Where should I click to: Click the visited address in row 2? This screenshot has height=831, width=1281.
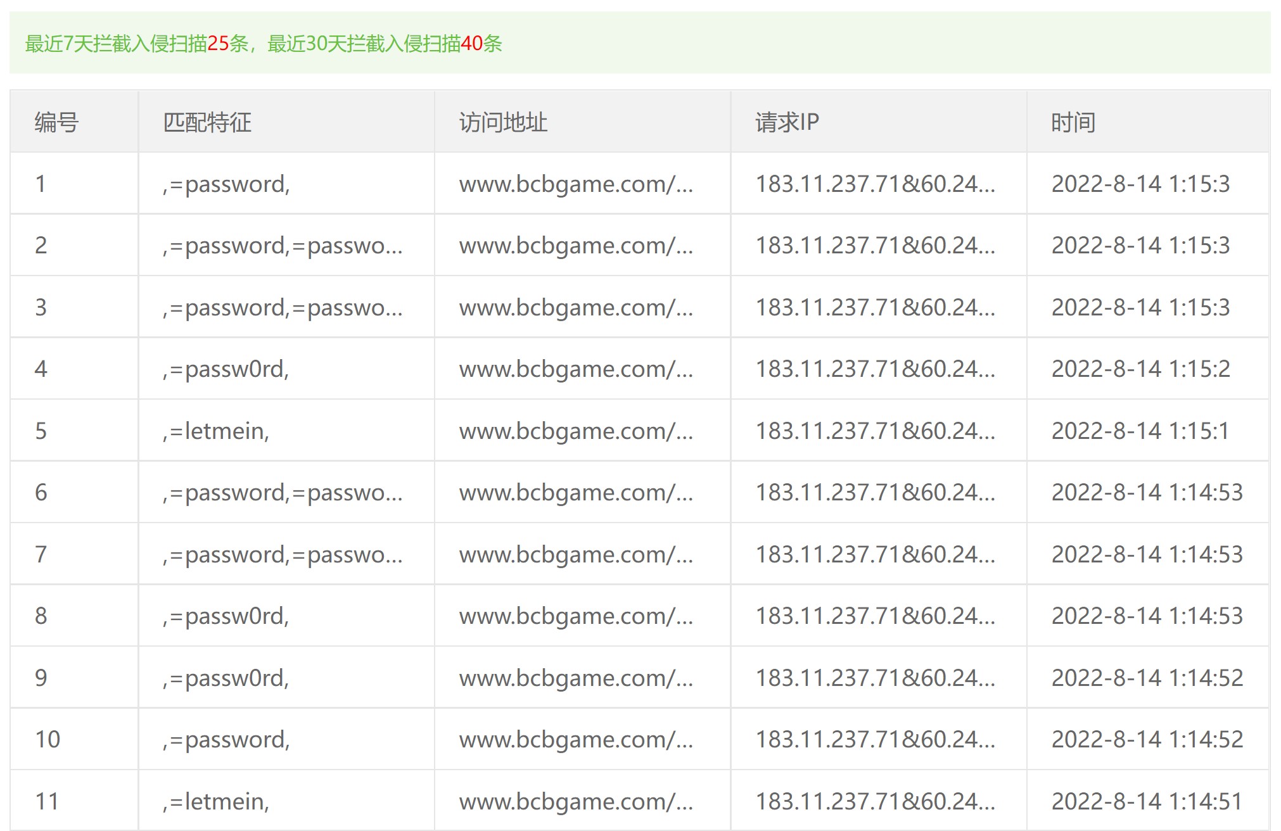pyautogui.click(x=576, y=246)
